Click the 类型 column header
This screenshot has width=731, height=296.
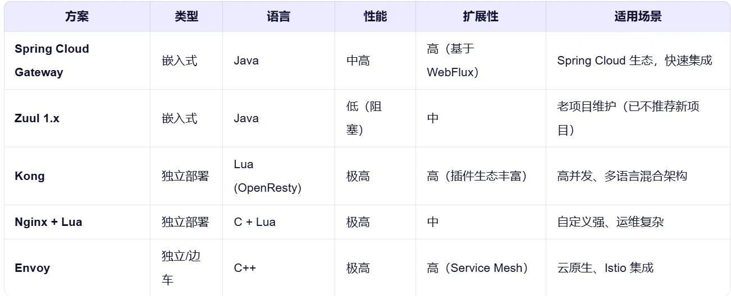point(186,17)
